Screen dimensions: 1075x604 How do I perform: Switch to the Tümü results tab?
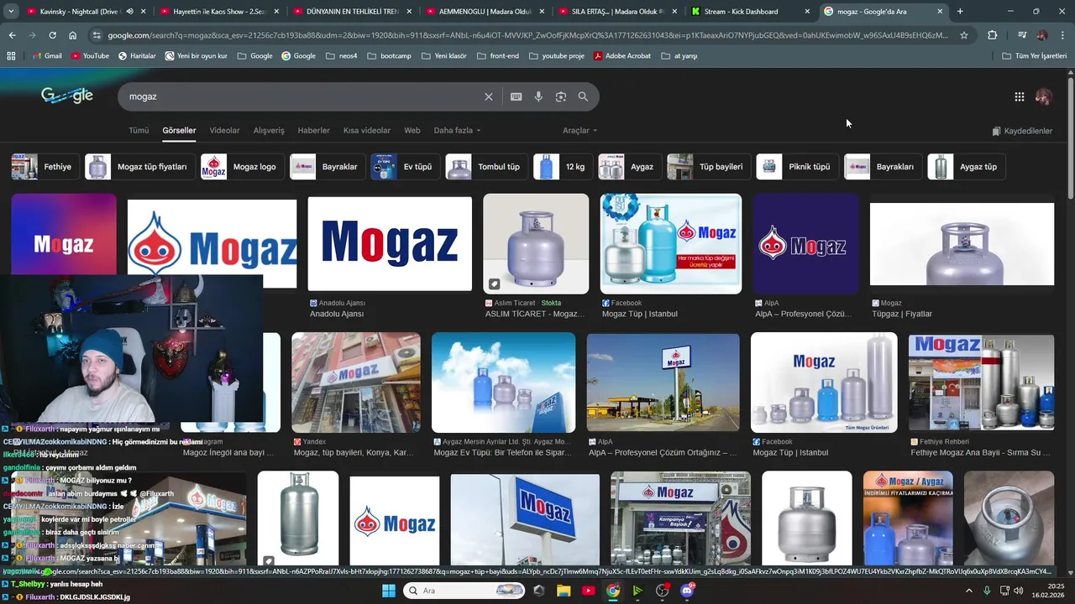coord(139,131)
